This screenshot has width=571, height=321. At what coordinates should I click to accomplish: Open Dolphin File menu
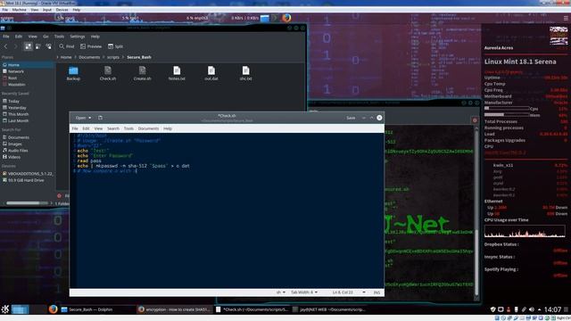(6, 37)
